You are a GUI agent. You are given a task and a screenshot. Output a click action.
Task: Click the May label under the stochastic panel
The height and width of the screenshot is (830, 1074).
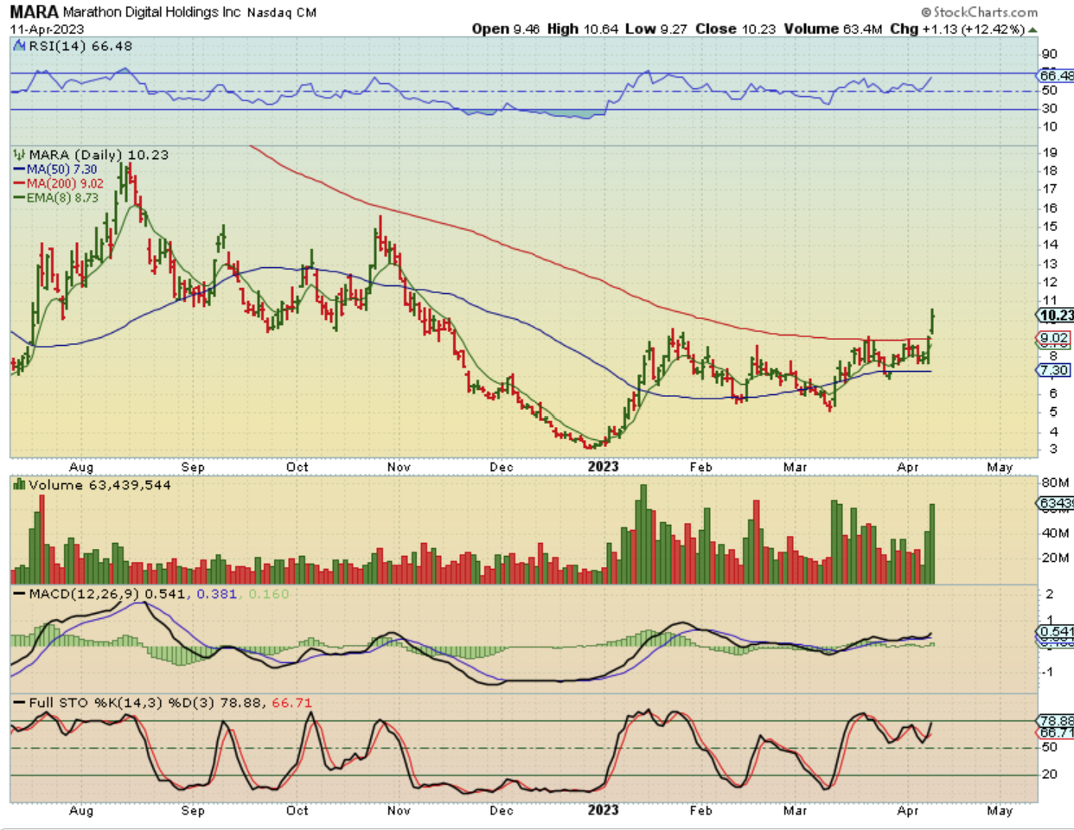(x=1000, y=811)
